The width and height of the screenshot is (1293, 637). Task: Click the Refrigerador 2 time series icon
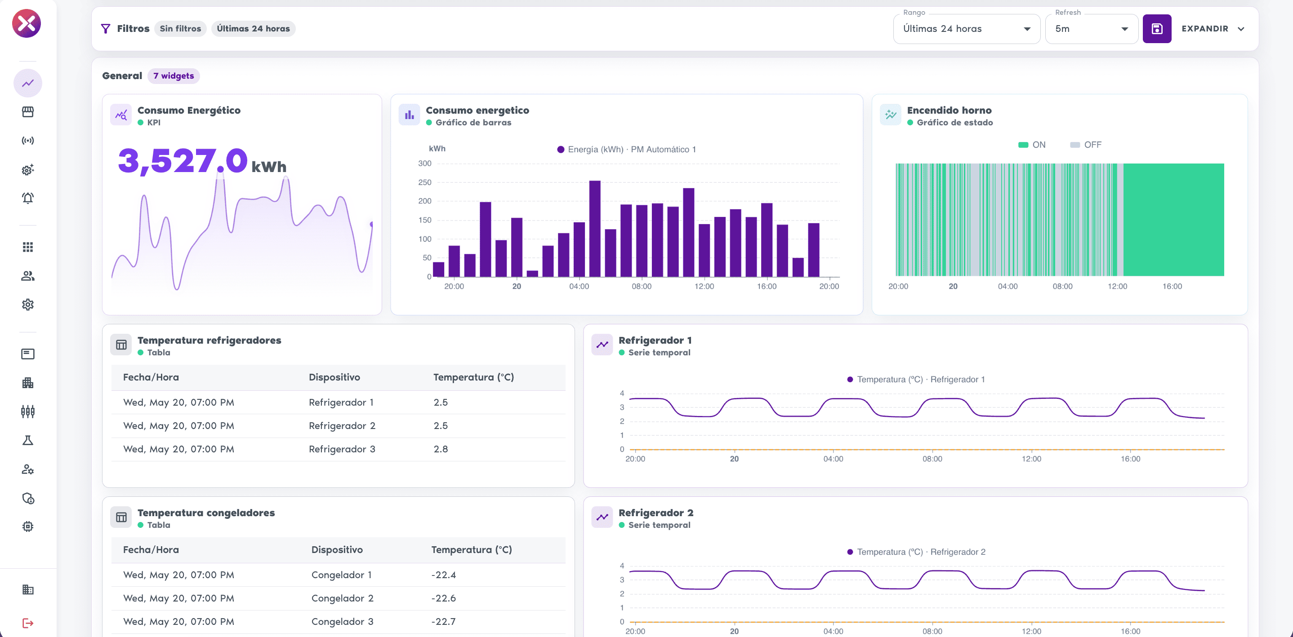(602, 517)
